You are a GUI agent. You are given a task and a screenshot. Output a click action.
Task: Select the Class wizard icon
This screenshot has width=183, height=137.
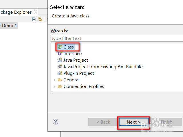point(60,47)
